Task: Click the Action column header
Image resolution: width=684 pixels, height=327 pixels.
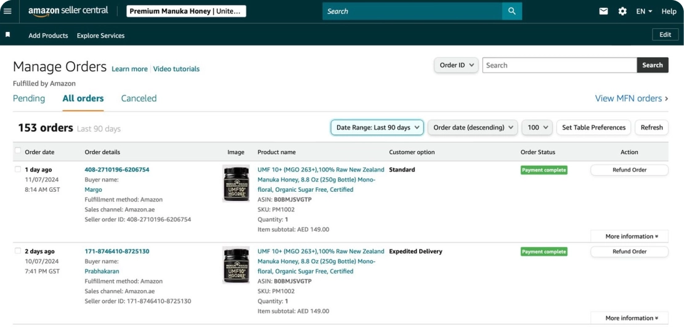Action: 630,152
